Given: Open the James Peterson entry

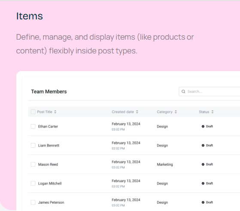Looking at the screenshot, I should tap(51, 202).
